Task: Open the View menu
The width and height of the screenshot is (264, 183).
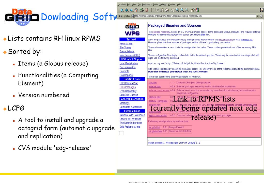Action: pos(134,5)
